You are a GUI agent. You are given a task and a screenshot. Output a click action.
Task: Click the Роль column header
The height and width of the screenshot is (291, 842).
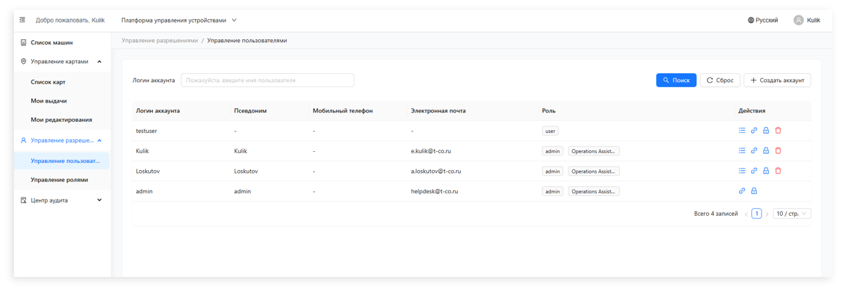click(549, 111)
